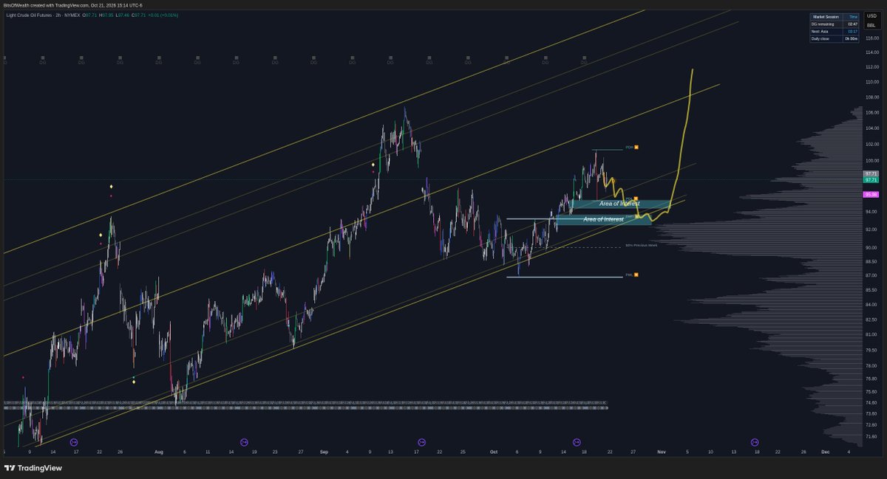Select the yellow diamond marker above the late-July peak
The image size is (887, 479).
[x=111, y=187]
